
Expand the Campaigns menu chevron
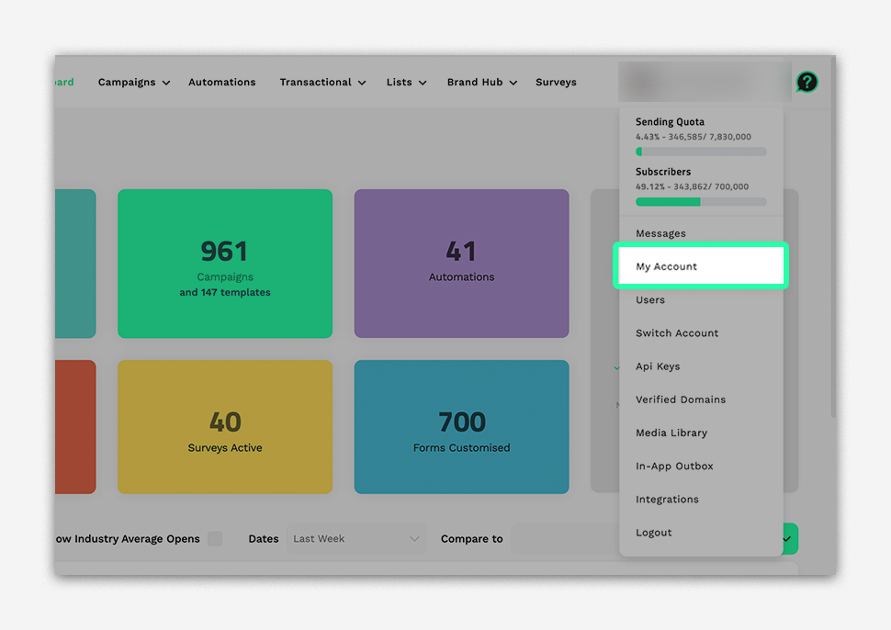coord(166,83)
